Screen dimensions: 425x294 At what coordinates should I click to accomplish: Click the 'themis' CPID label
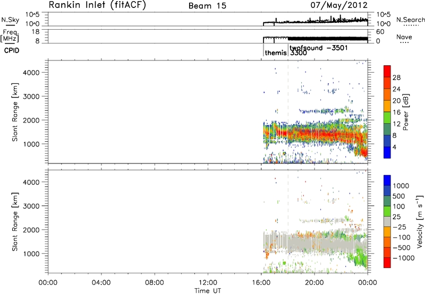pyautogui.click(x=276, y=53)
